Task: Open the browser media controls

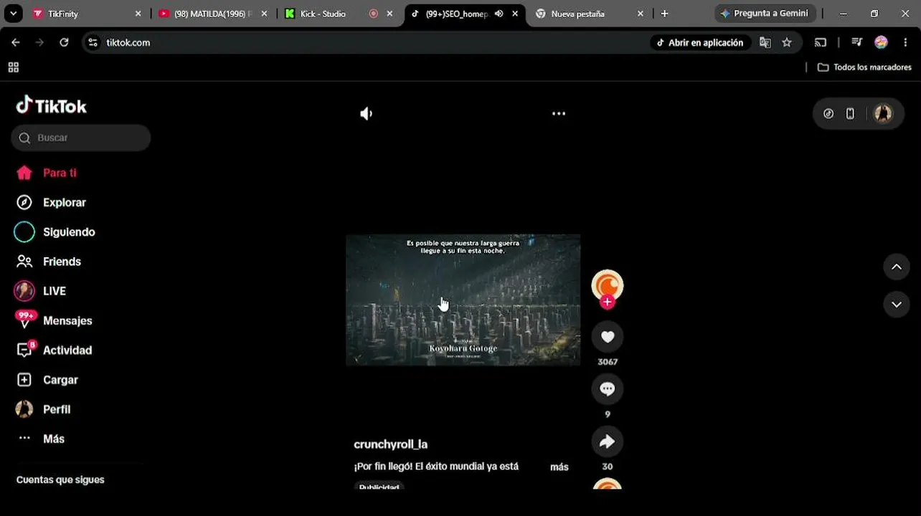Action: click(856, 42)
